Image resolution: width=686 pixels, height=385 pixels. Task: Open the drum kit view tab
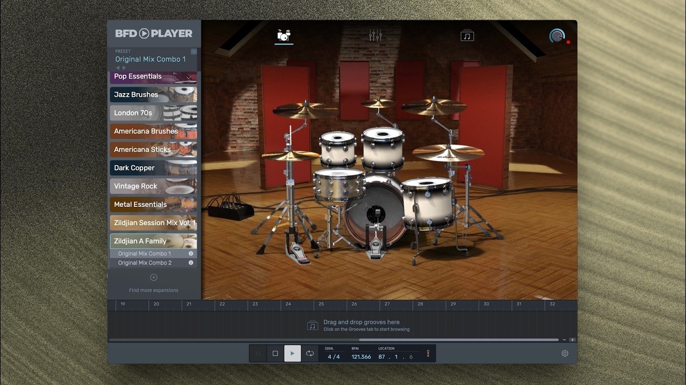[284, 36]
